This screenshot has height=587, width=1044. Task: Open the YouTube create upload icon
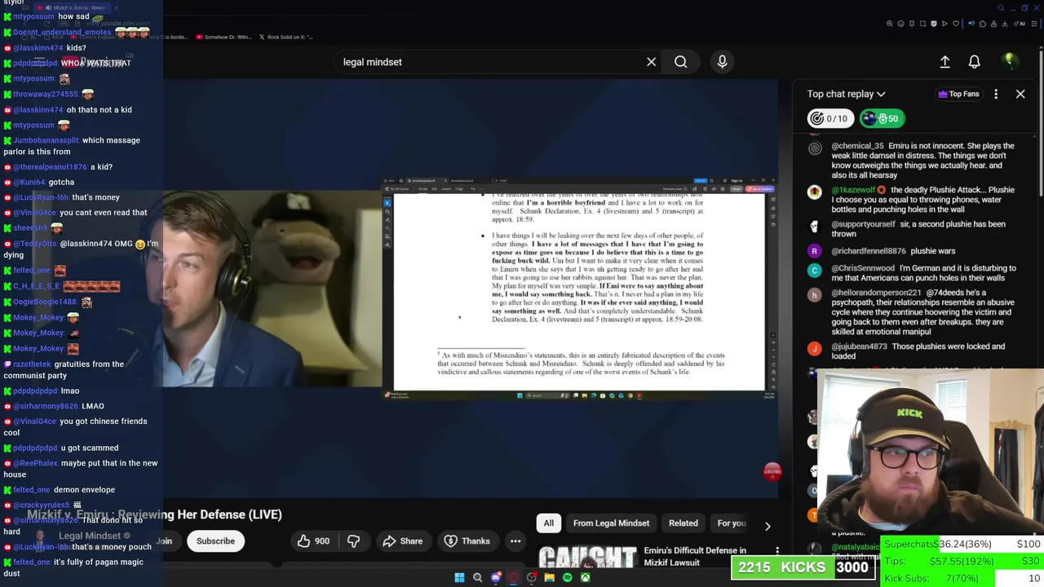point(944,62)
